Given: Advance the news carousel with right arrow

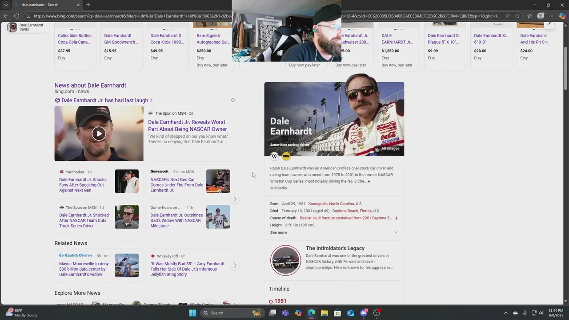Looking at the screenshot, I should click(235, 199).
